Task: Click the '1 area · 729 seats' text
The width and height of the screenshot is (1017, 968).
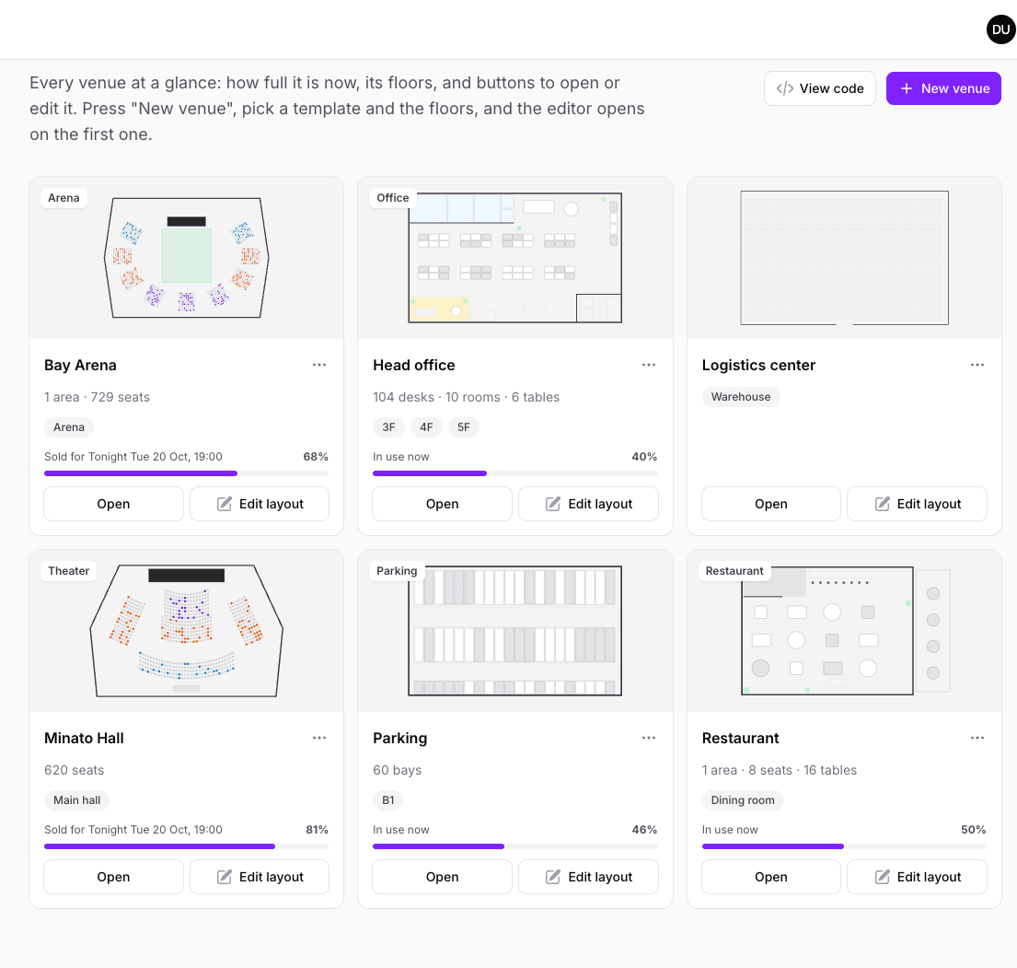Action: pyautogui.click(x=97, y=397)
